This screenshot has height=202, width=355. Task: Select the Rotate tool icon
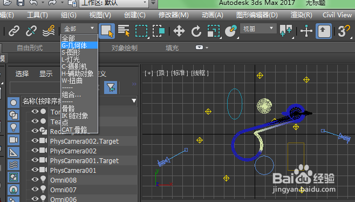196,31
